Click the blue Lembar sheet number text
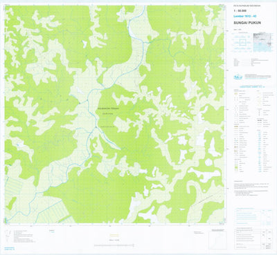 coord(245,16)
